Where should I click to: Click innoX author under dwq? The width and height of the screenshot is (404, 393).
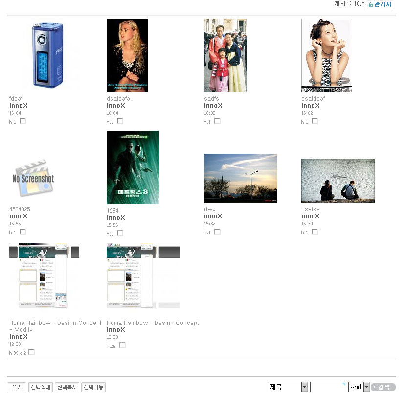[213, 216]
